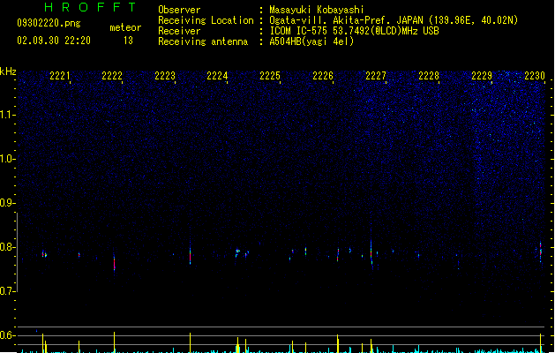Click the 'meteor' label

[125, 27]
